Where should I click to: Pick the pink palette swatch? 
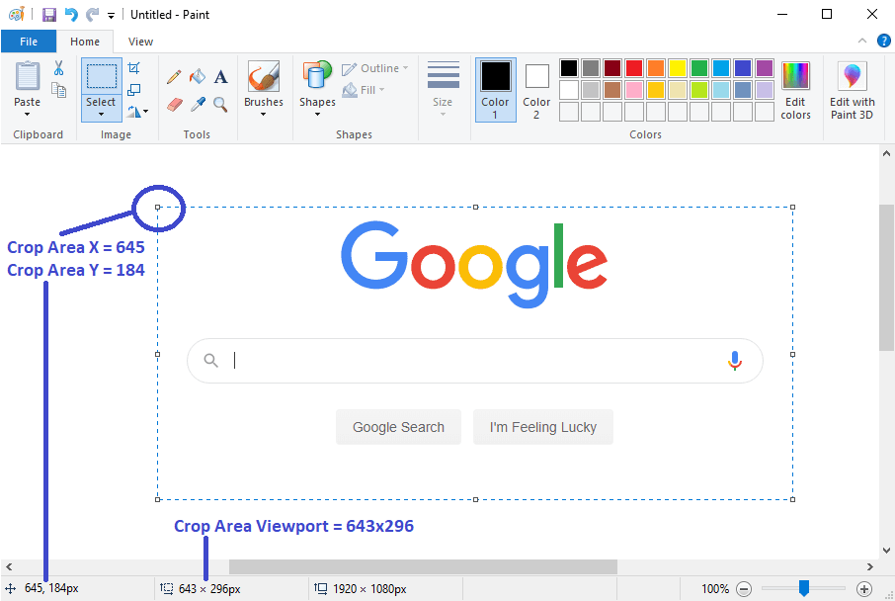[x=634, y=90]
